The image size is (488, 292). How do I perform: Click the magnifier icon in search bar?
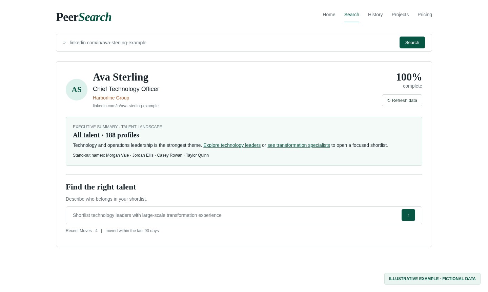pyautogui.click(x=64, y=43)
